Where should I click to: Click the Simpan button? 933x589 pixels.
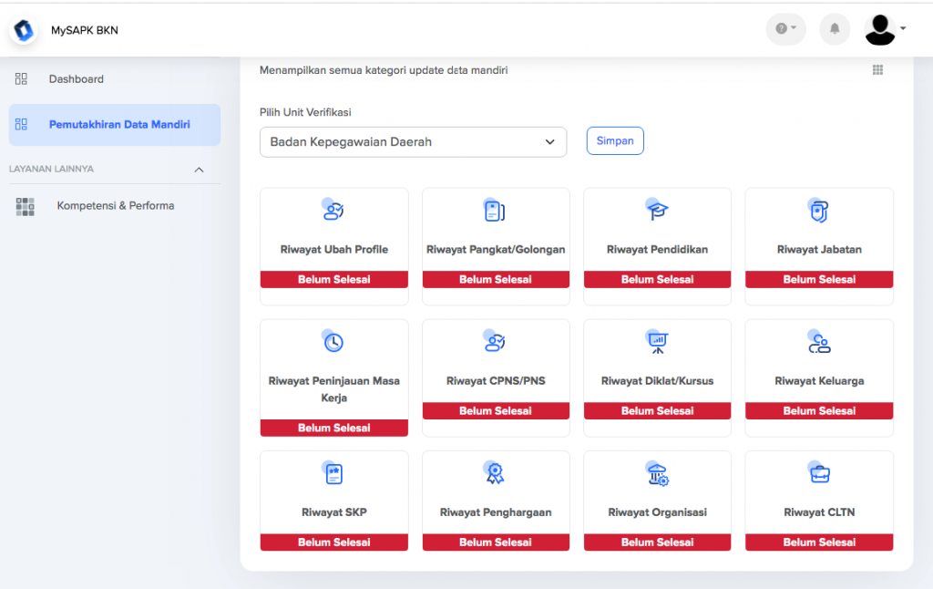click(615, 141)
